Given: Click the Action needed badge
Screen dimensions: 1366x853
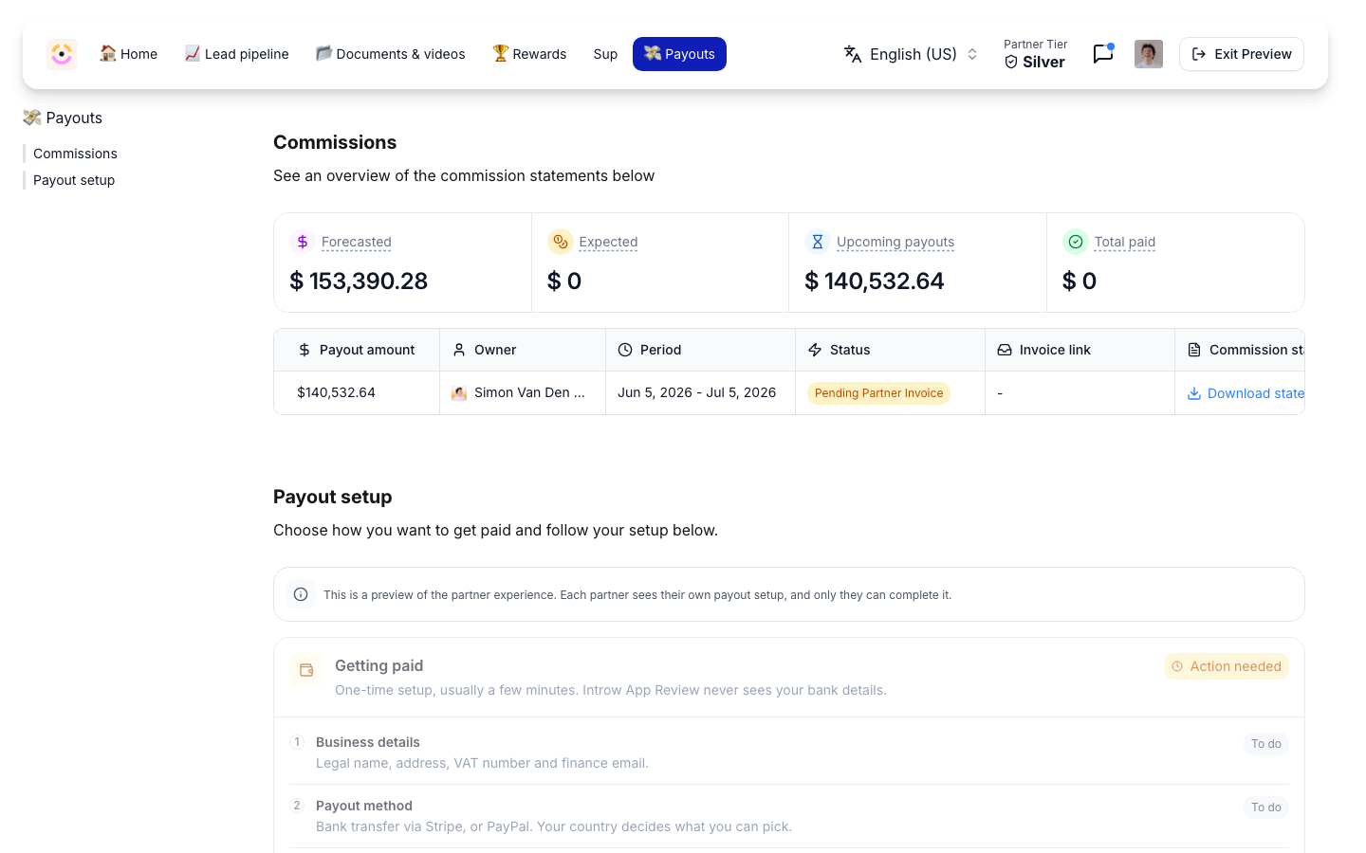Looking at the screenshot, I should [1227, 666].
